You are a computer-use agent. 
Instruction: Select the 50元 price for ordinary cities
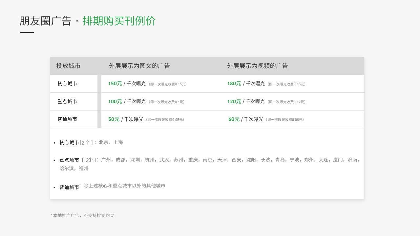point(114,119)
